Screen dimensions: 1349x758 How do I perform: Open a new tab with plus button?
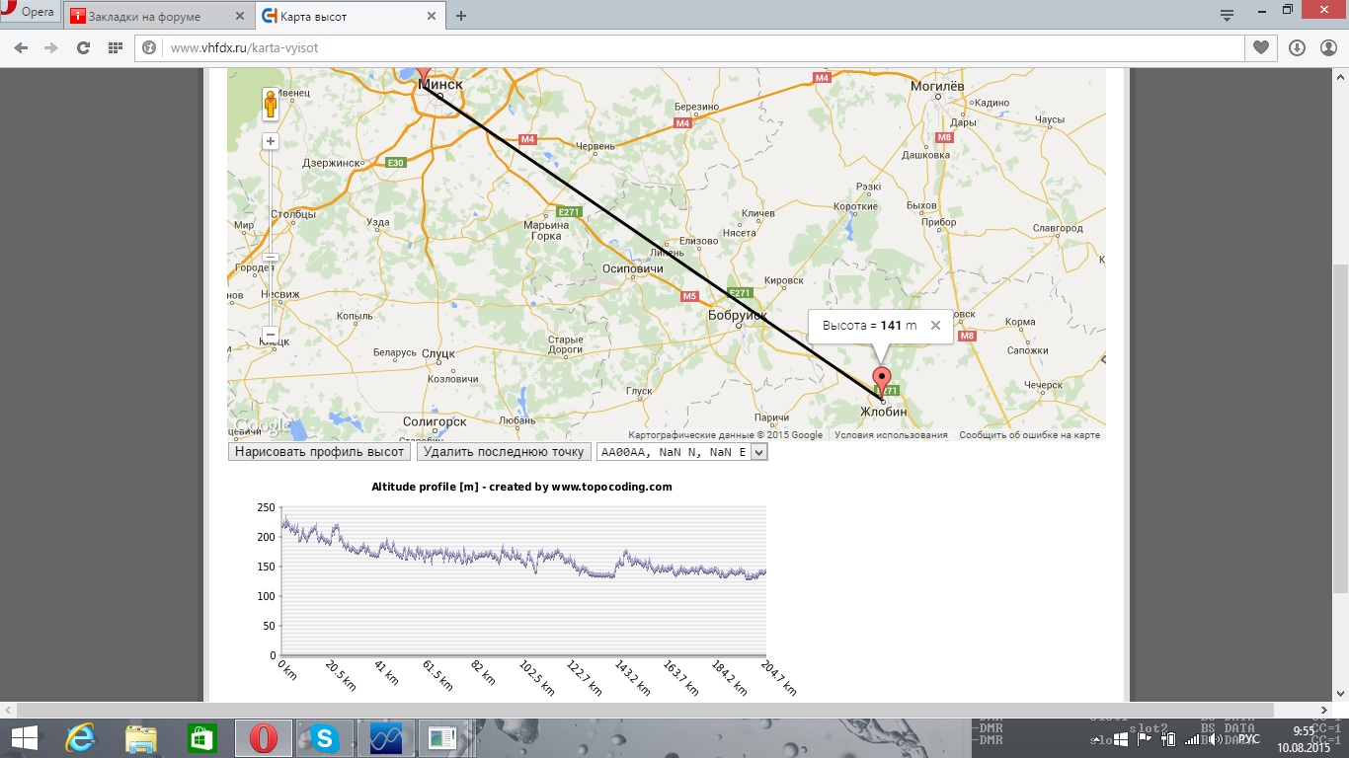coord(461,16)
